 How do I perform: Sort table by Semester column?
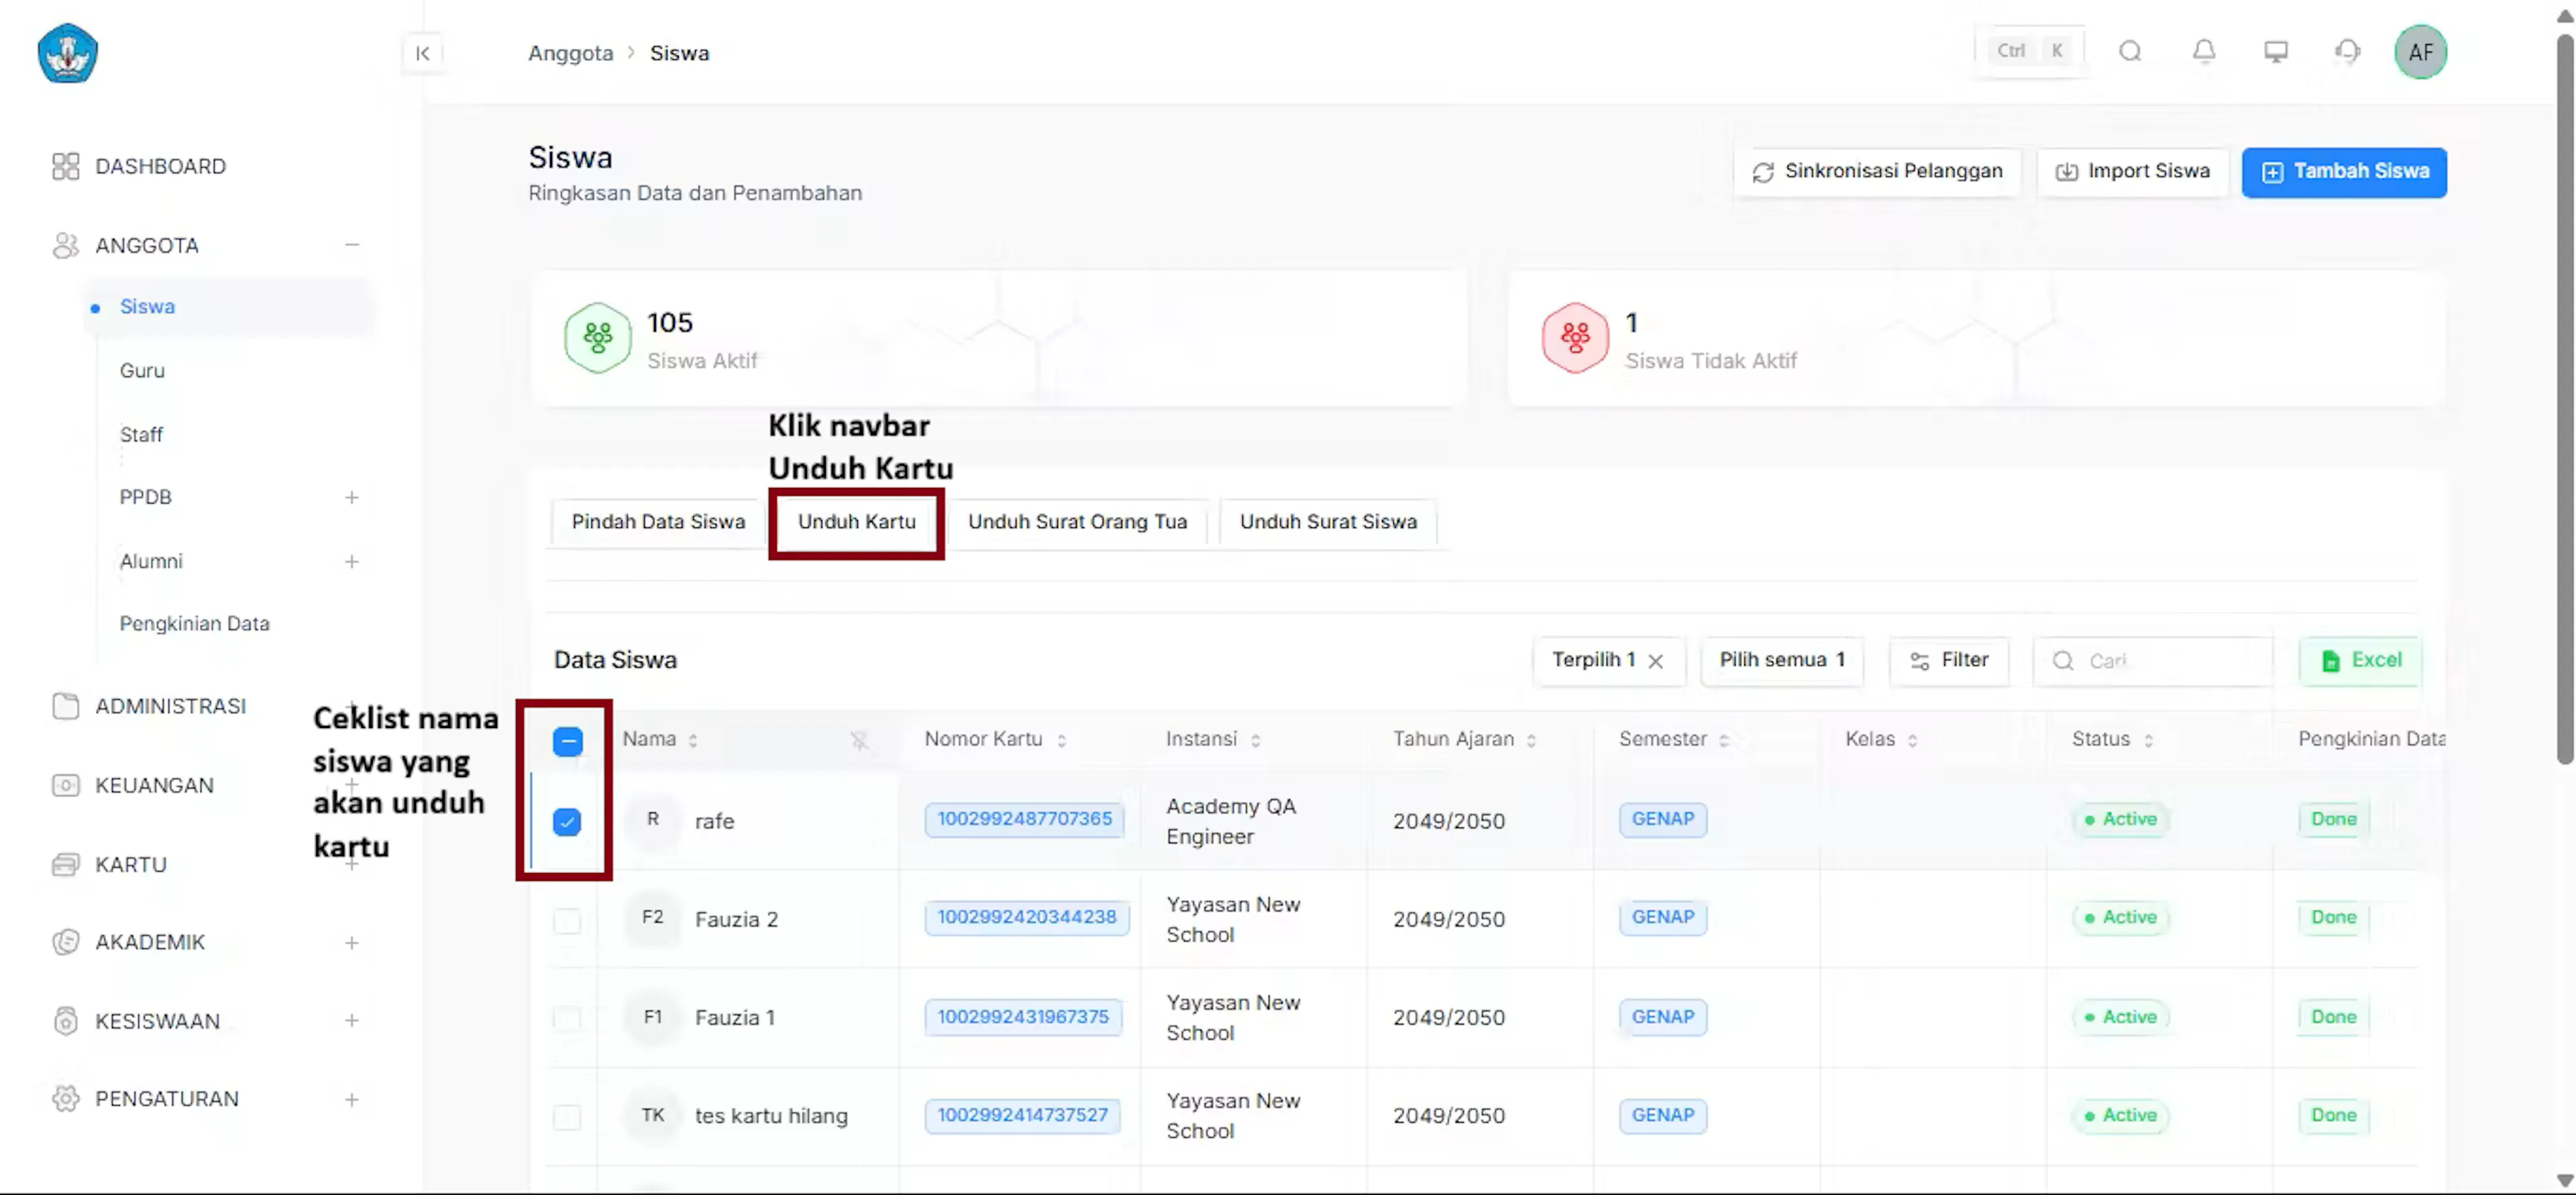1724,741
